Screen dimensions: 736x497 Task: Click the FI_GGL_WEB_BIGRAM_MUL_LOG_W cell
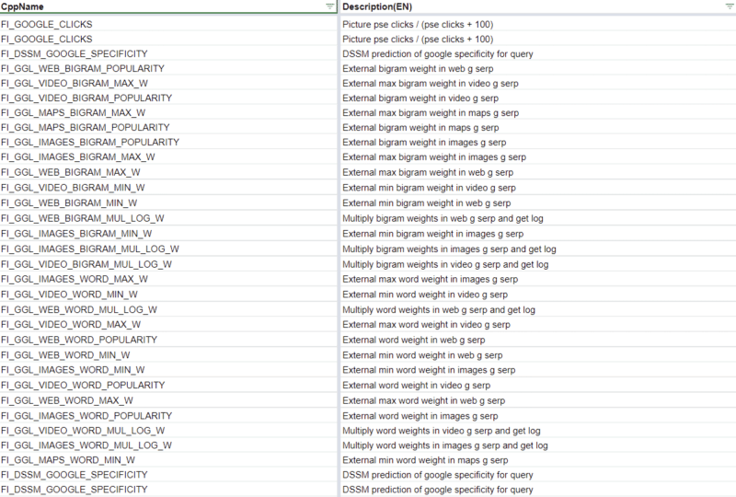coord(168,218)
